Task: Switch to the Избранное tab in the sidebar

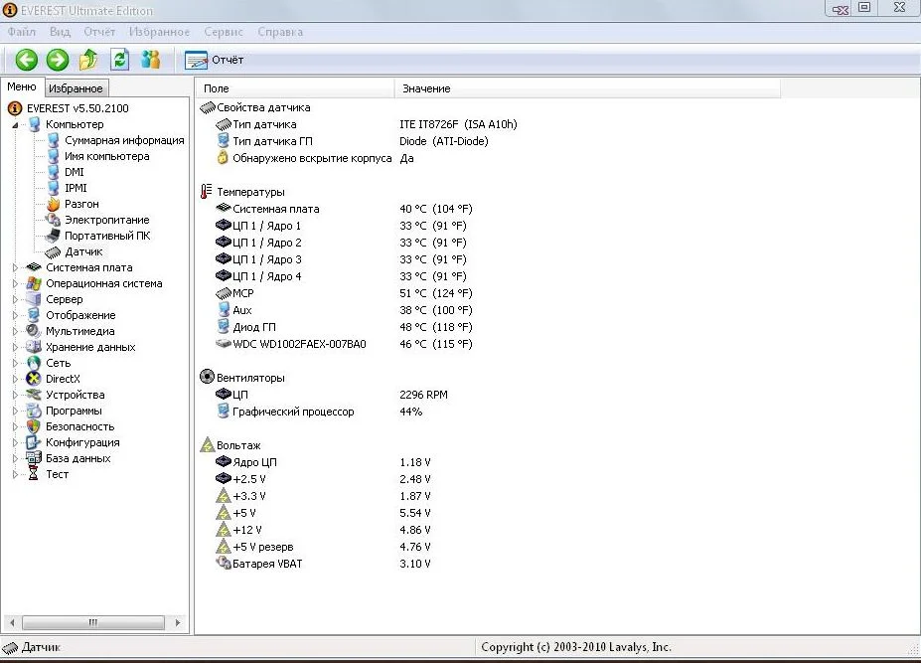Action: [x=76, y=88]
